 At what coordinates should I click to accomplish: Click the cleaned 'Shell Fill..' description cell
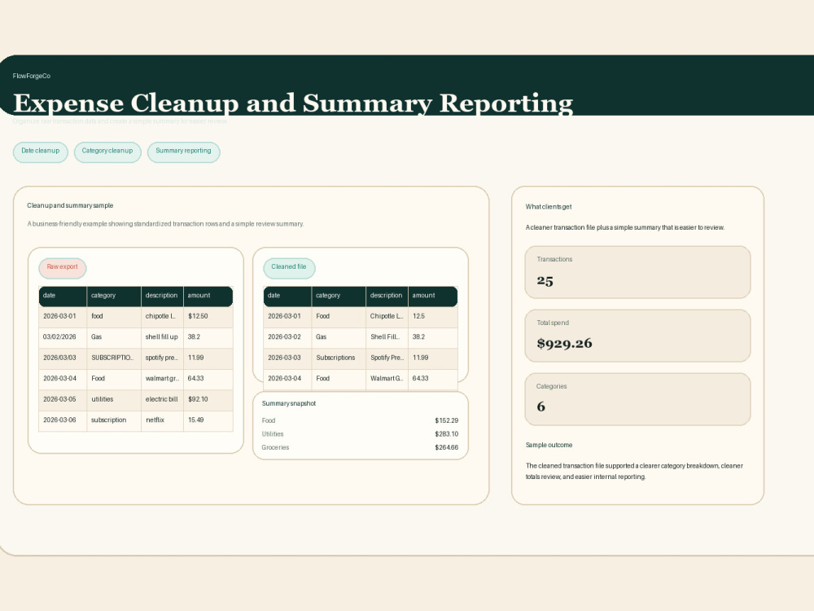[387, 338]
